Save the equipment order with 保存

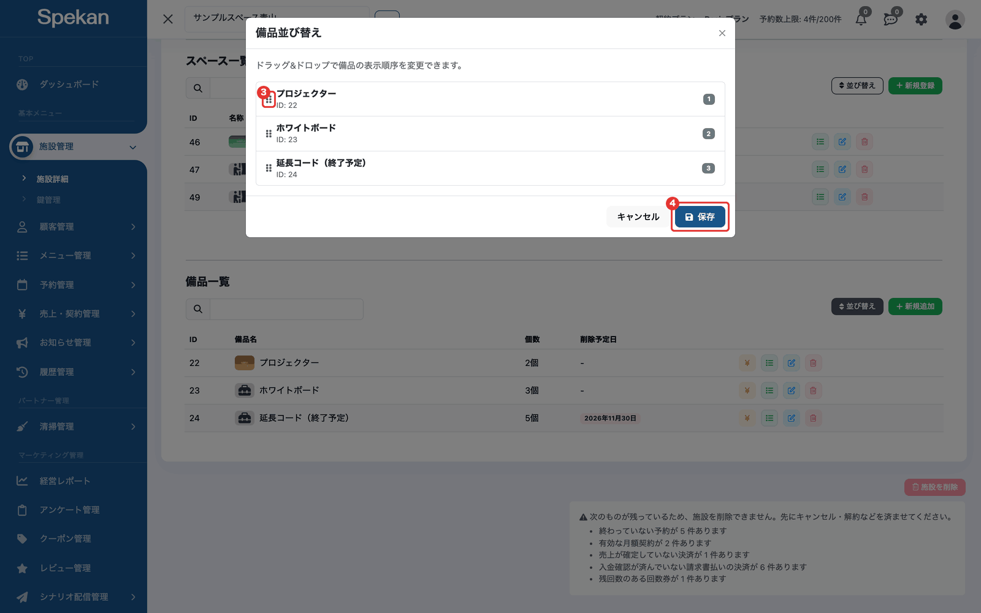pos(700,217)
